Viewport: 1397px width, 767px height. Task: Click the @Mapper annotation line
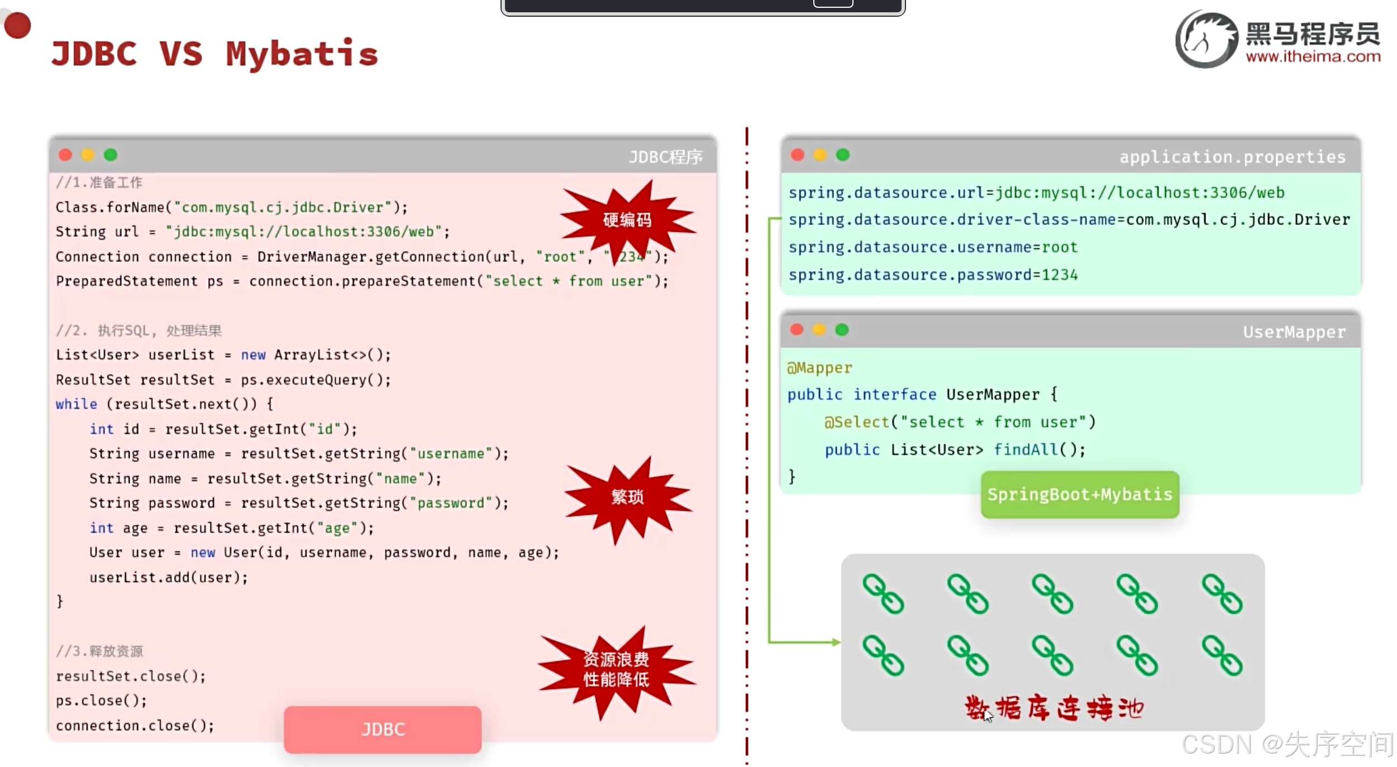(819, 368)
